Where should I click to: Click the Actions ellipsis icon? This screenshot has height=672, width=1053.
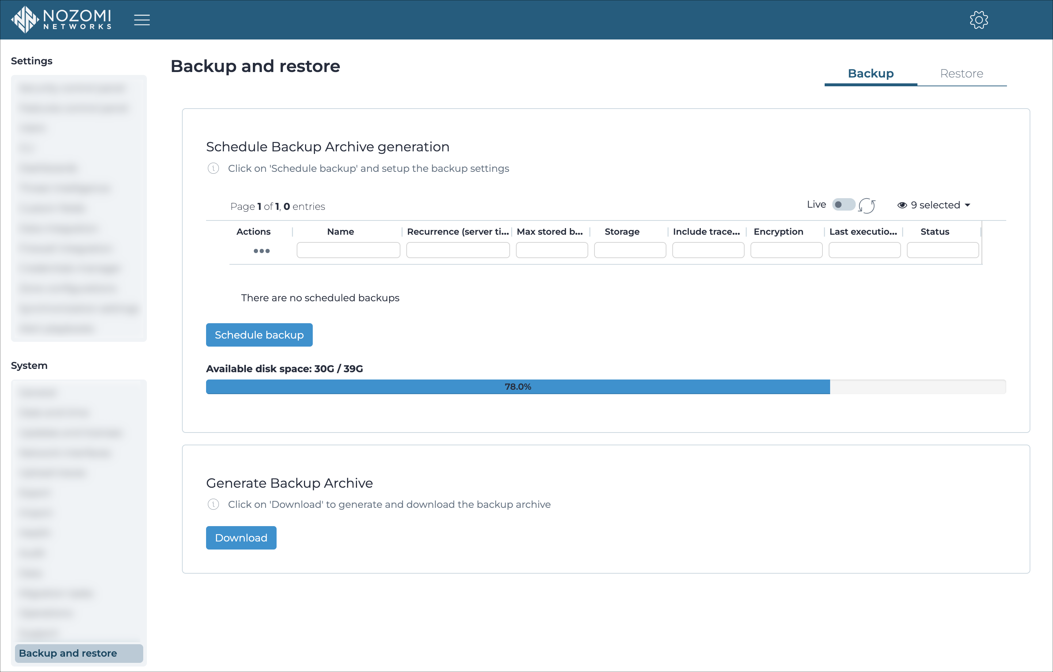(260, 250)
